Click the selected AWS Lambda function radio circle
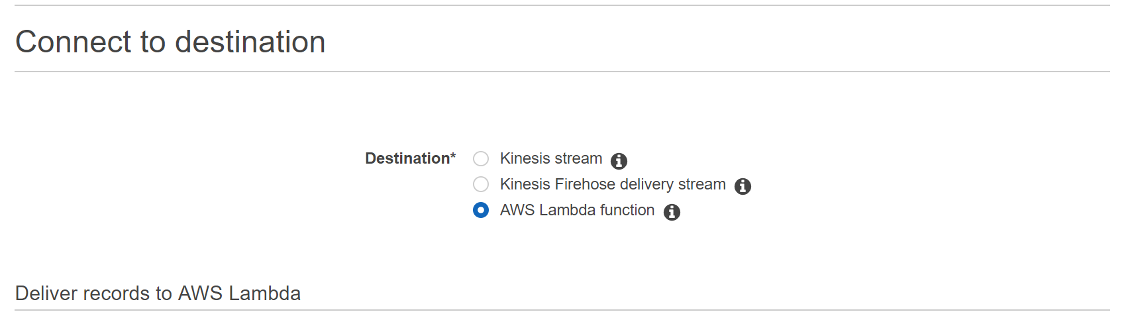1132x316 pixels. click(481, 210)
